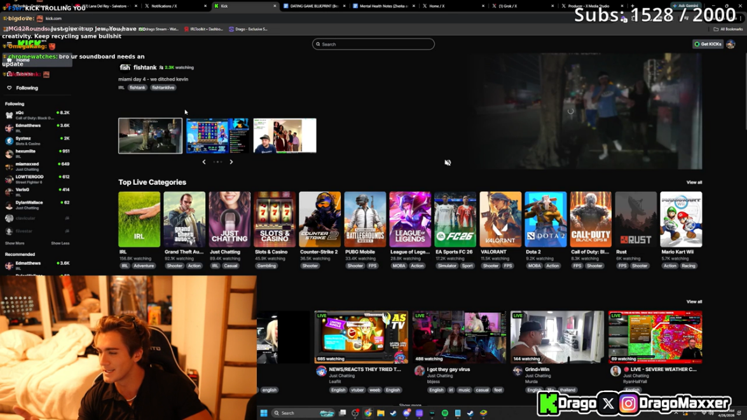This screenshot has height=420, width=747.
Task: Open LOWTIERGOD avatar in sidebar
Action: coord(9,179)
